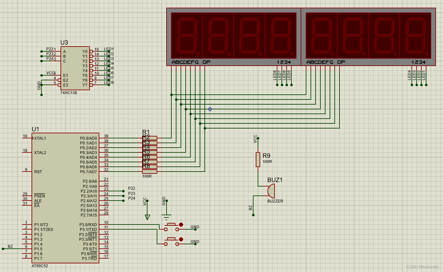Screen dimensions: 443x272
Task: Click the P1.0/T2 pin label
Action: coord(41,225)
